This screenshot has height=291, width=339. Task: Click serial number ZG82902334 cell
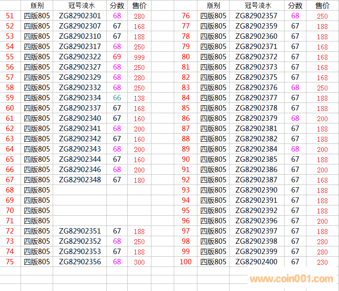pos(80,98)
